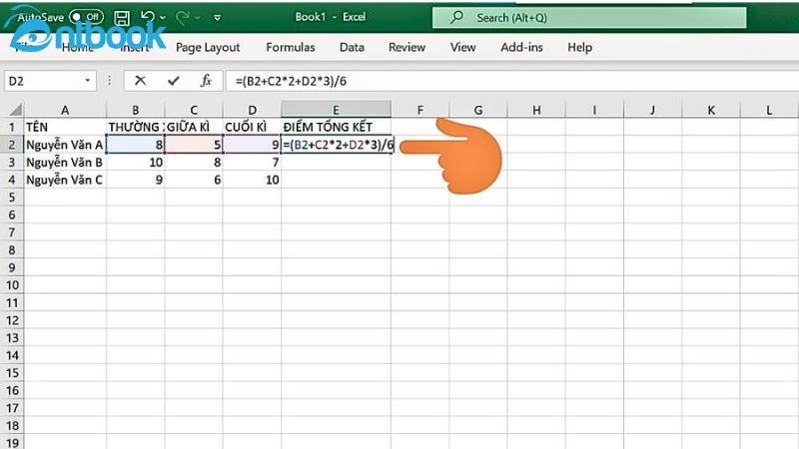Confirm formula with checkmark icon
This screenshot has width=799, height=449.
pyautogui.click(x=174, y=81)
